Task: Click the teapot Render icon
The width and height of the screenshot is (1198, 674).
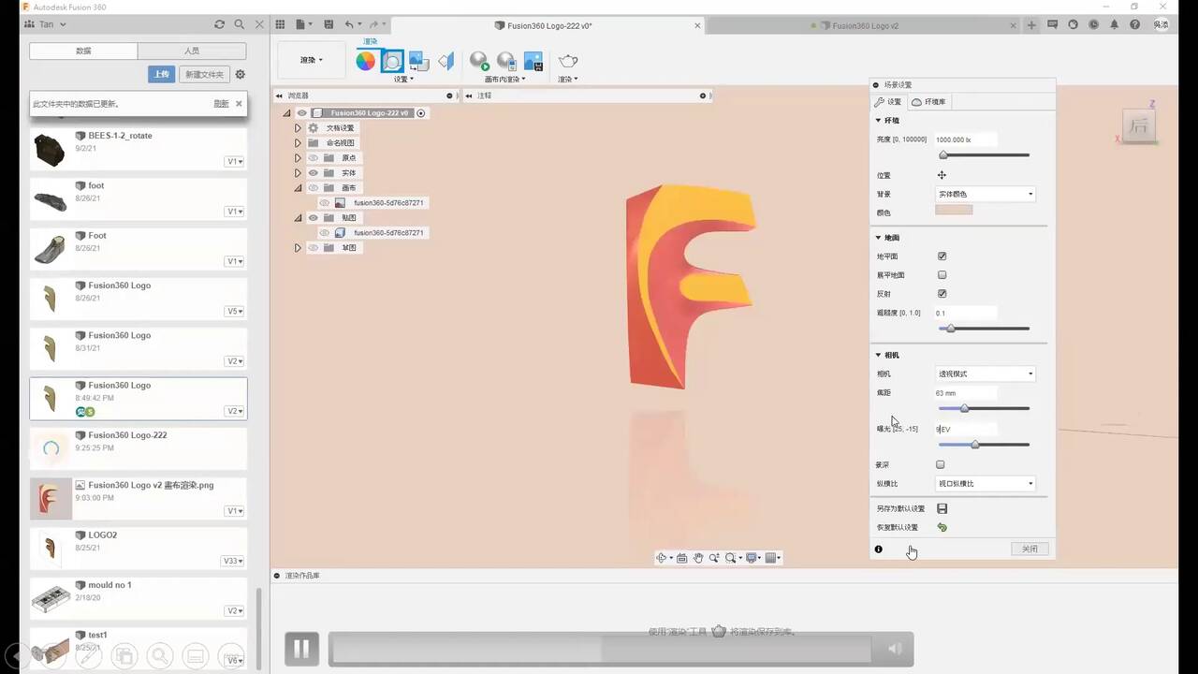Action: (x=568, y=61)
